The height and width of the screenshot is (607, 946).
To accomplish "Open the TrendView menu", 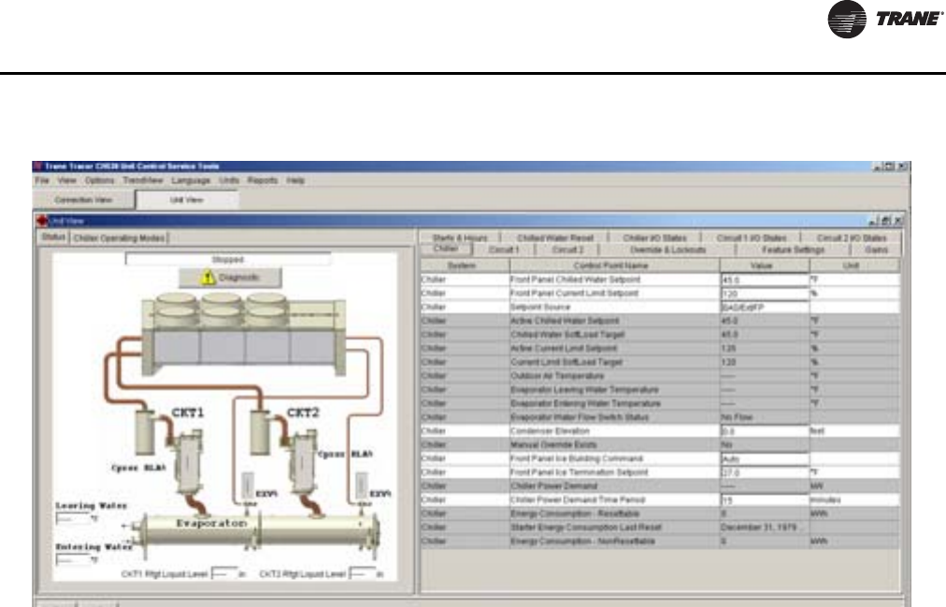I will 143,181.
